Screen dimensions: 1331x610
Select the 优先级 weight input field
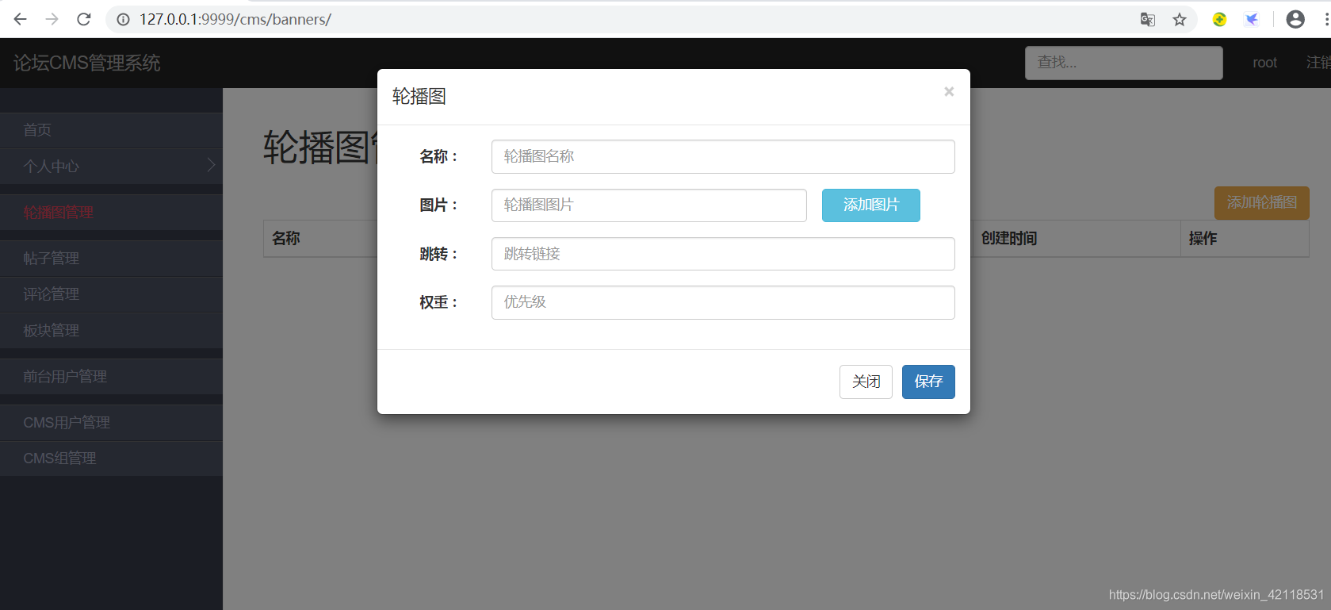[x=723, y=302]
